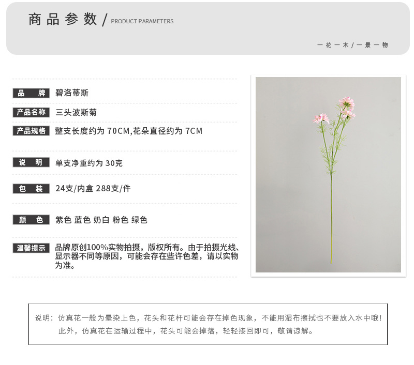Click the colors text 紫色 蓝色 奶白 粉色 绿色
414x365 pixels.
(x=101, y=220)
